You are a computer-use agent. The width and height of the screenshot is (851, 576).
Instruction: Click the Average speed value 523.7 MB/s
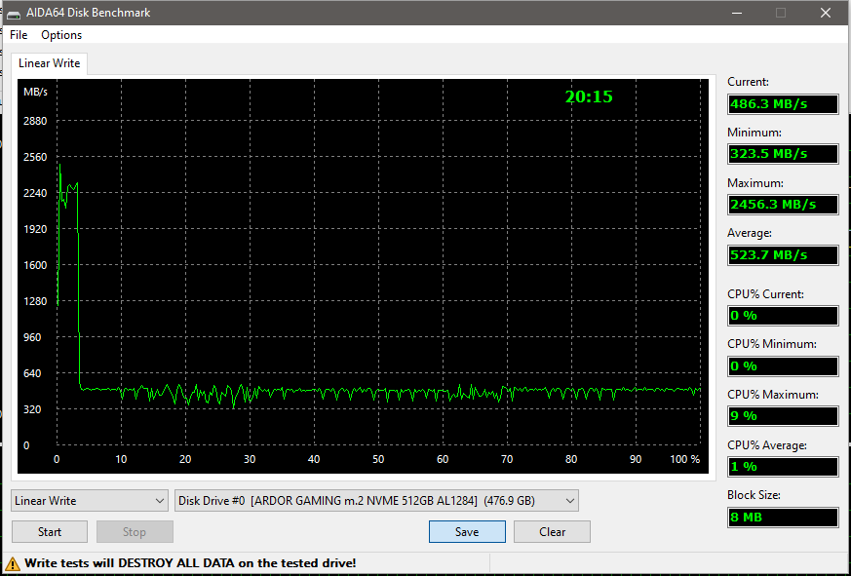click(x=783, y=254)
